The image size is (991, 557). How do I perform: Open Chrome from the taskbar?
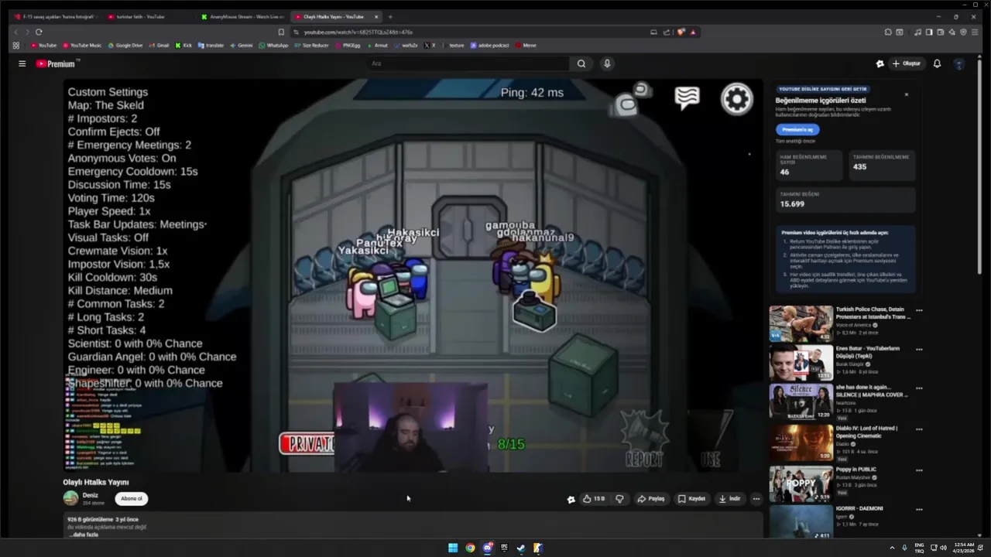(x=470, y=548)
